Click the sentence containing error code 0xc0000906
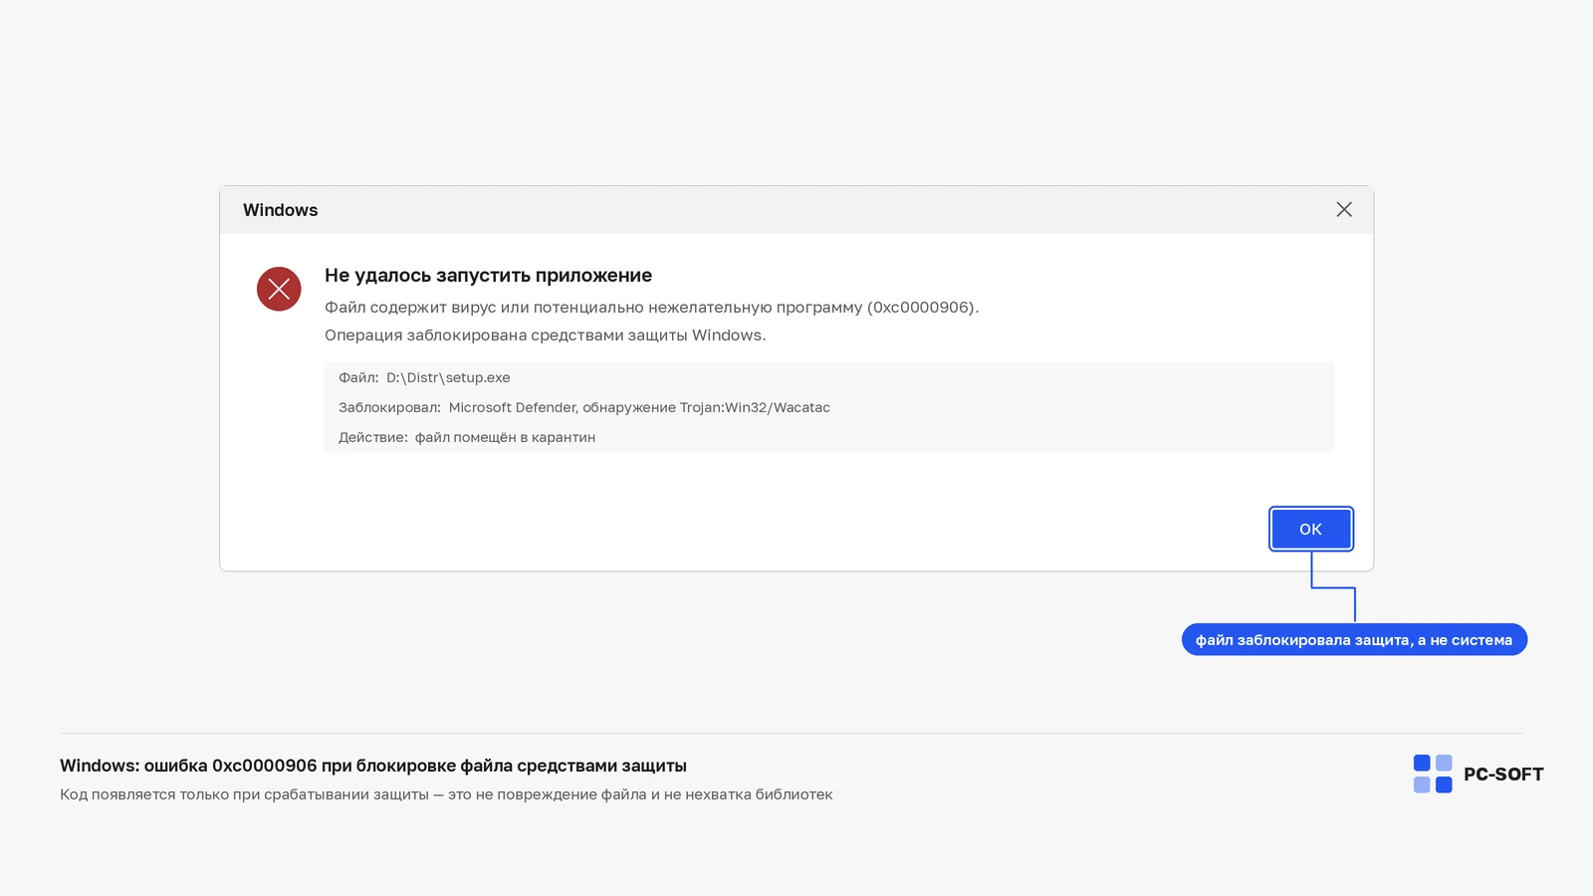Screen dimensions: 1593x896 [x=652, y=307]
